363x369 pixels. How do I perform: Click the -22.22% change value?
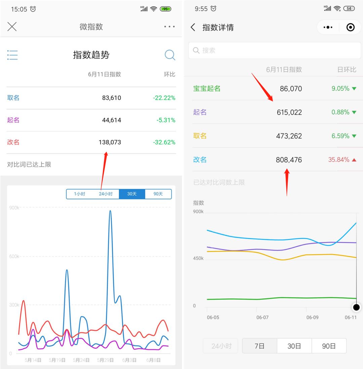[164, 98]
